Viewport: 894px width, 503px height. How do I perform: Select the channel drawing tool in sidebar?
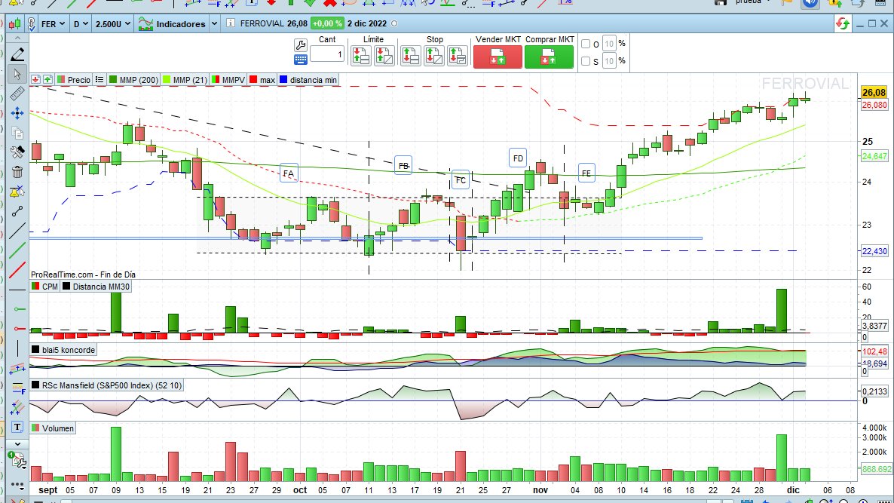pyautogui.click(x=17, y=369)
